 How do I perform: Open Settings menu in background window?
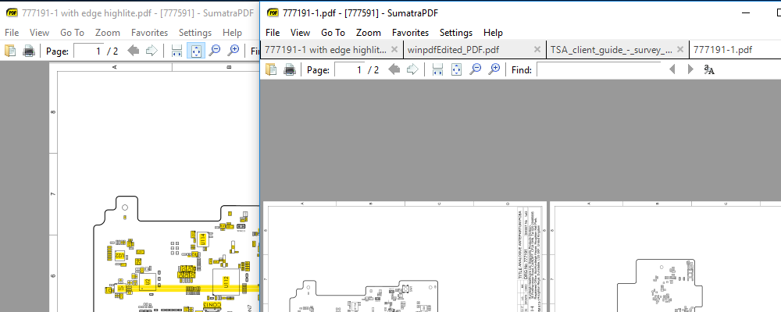click(195, 33)
